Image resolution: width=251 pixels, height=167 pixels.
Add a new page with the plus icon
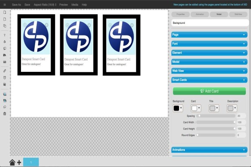(x=19, y=162)
